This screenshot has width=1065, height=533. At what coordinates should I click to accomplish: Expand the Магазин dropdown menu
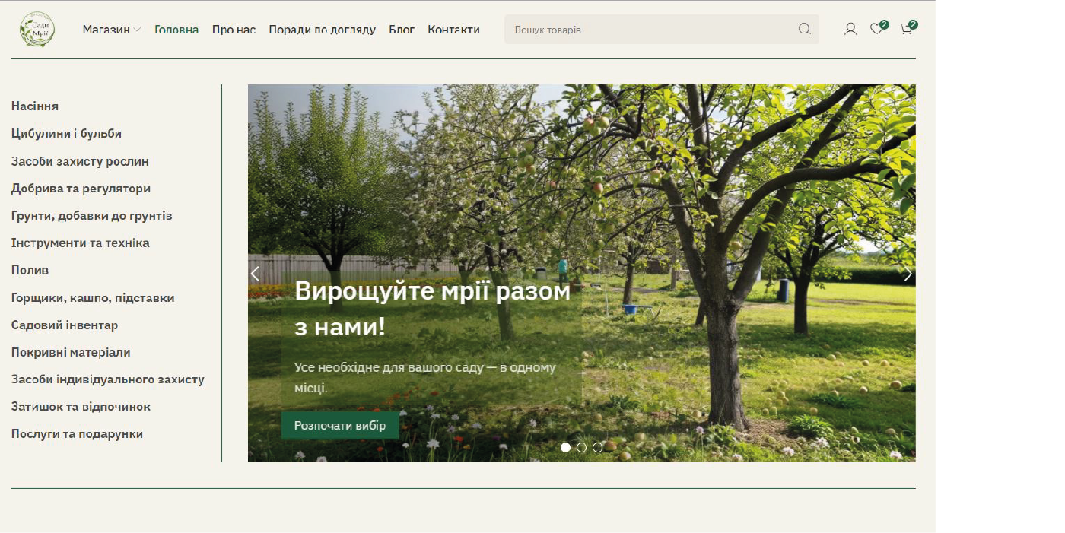pos(111,30)
